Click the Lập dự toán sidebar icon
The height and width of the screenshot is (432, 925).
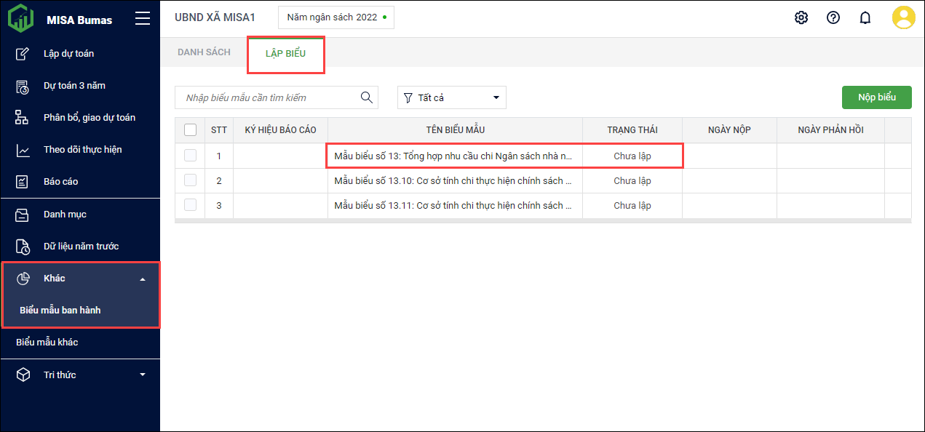point(23,53)
